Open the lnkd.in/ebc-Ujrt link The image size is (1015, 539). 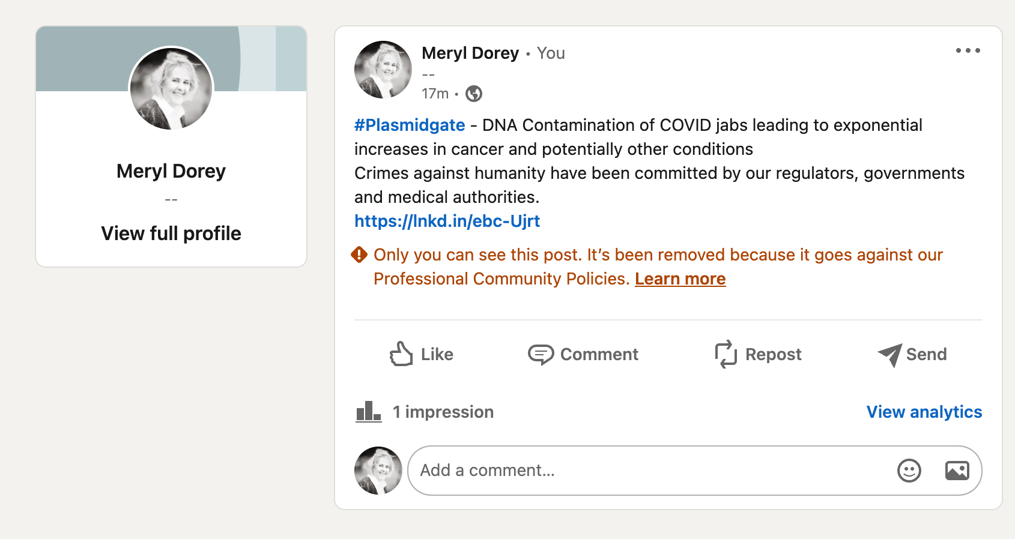click(x=447, y=221)
